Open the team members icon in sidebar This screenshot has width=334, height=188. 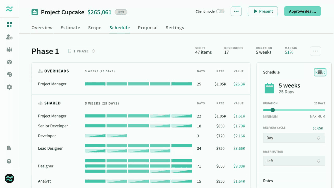(x=9, y=50)
